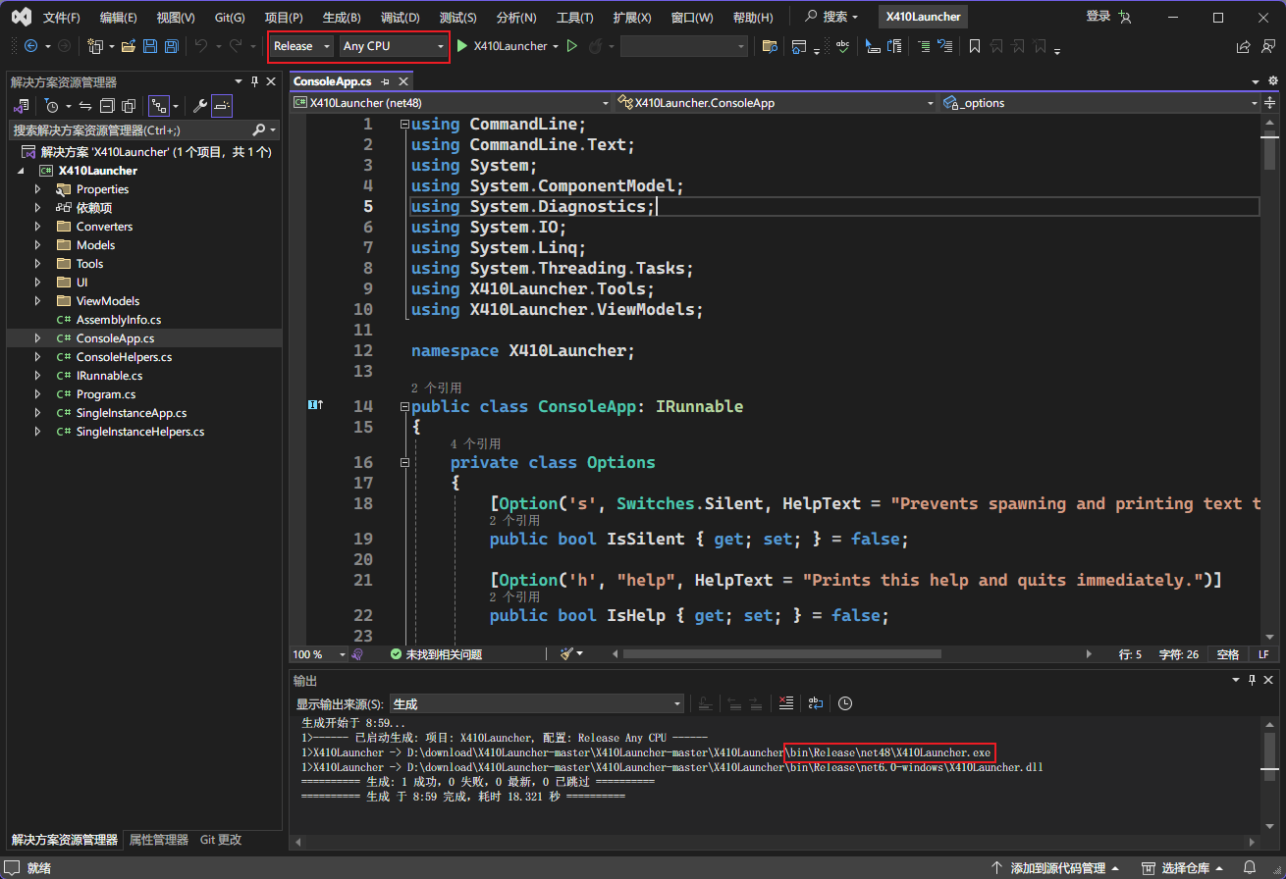Click 未找到相关问题 status indicator

coord(436,654)
